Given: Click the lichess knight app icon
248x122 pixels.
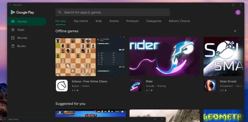Looking at the screenshot, I should click(x=62, y=86).
